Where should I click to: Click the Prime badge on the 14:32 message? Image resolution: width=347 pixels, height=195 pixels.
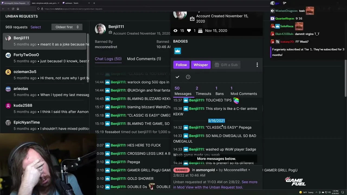point(186,128)
